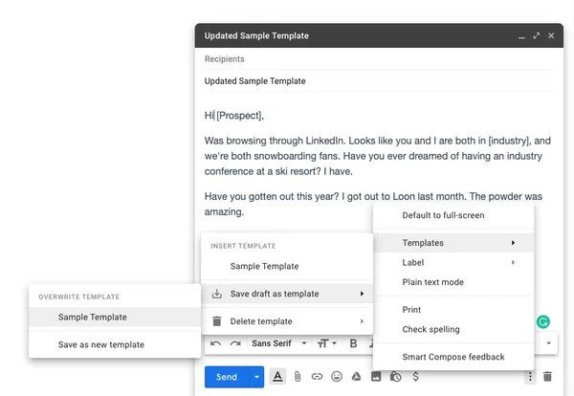Click the insert photo icon

pos(377,377)
